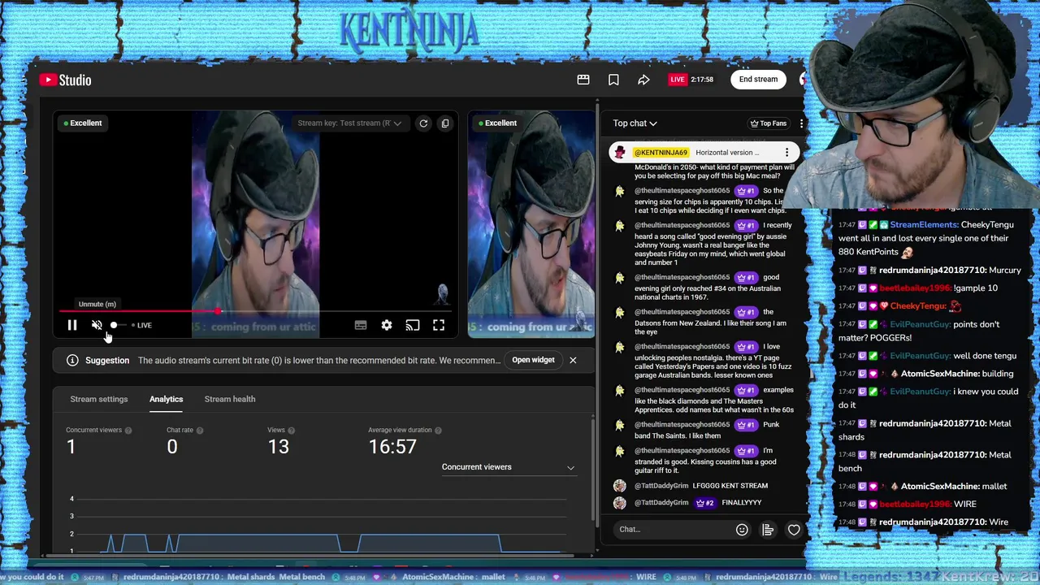Open the Top chat mode dropdown
The height and width of the screenshot is (585, 1040).
point(635,123)
